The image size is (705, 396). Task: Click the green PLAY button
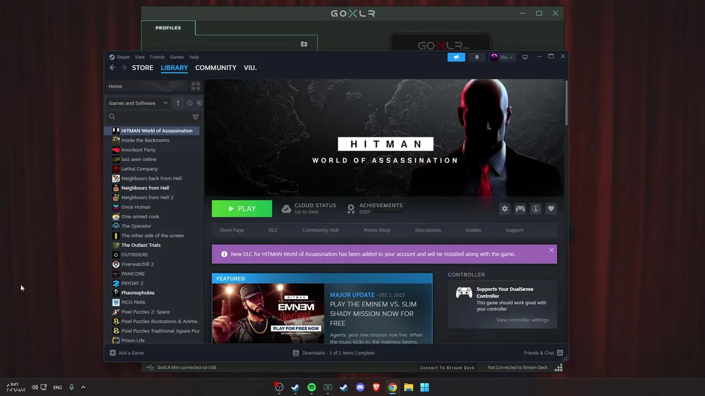pyautogui.click(x=242, y=209)
